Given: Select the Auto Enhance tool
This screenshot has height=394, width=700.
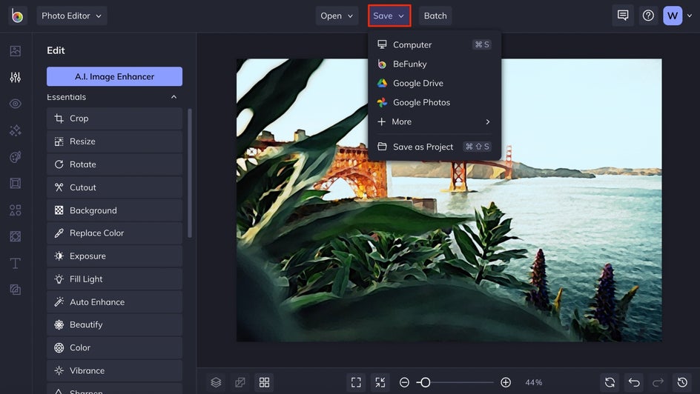Looking at the screenshot, I should 114,302.
